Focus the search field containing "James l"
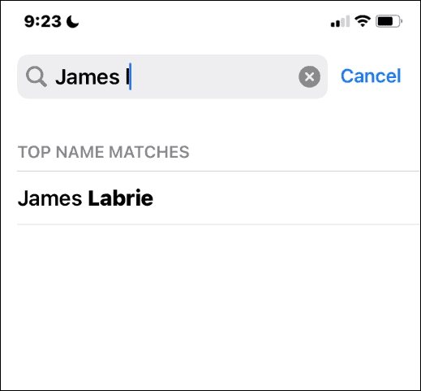Viewport: 421px width, 391px height. pyautogui.click(x=172, y=76)
